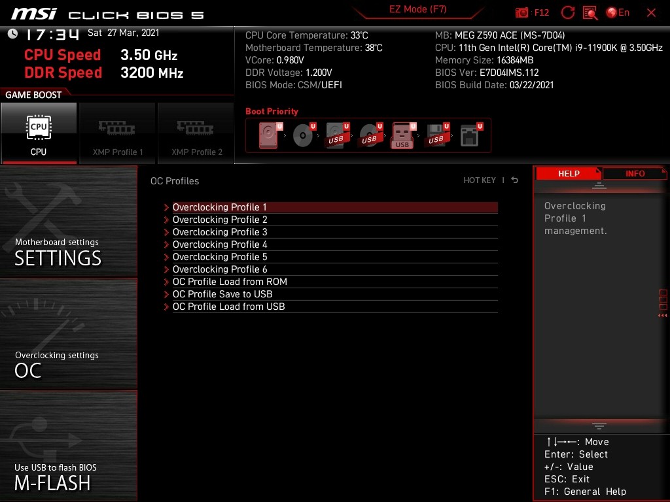Select the USB optical drive boot icon
670x502 pixels.
370,135
